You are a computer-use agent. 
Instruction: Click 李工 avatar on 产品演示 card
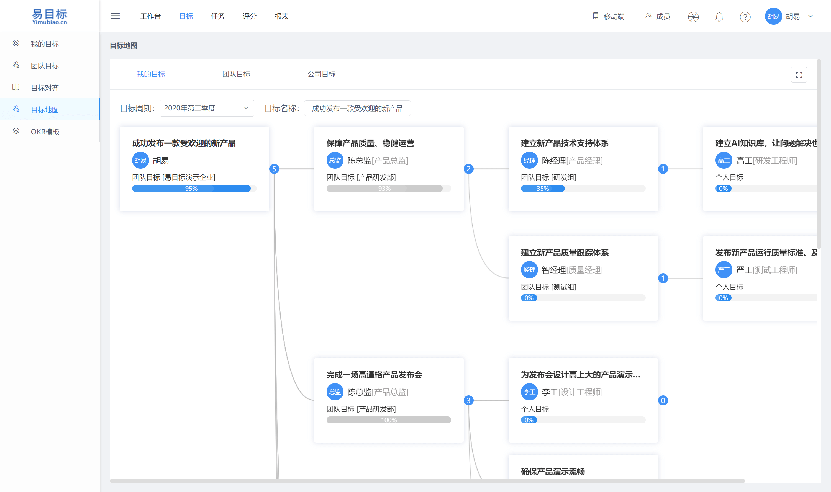[x=529, y=392]
